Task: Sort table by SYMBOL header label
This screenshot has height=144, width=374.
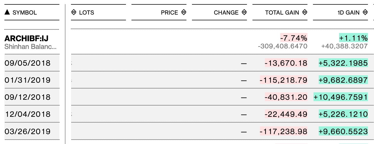Action: pyautogui.click(x=24, y=13)
